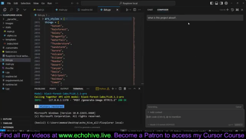This screenshot has height=139, width=246.
Task: Toggle the secondary side bar layout icon
Action: point(221,3)
